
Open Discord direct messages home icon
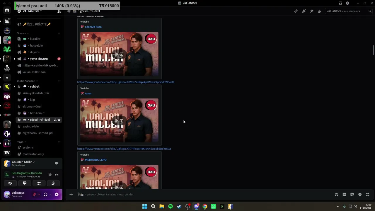pyautogui.click(x=7, y=10)
